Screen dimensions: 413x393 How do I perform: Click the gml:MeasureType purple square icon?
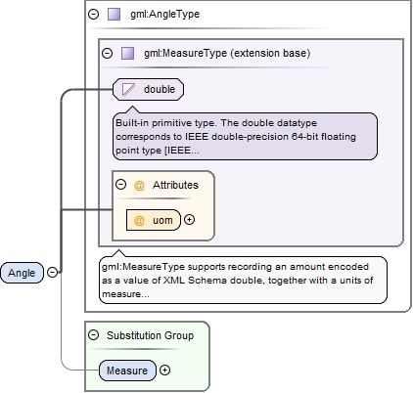click(127, 53)
